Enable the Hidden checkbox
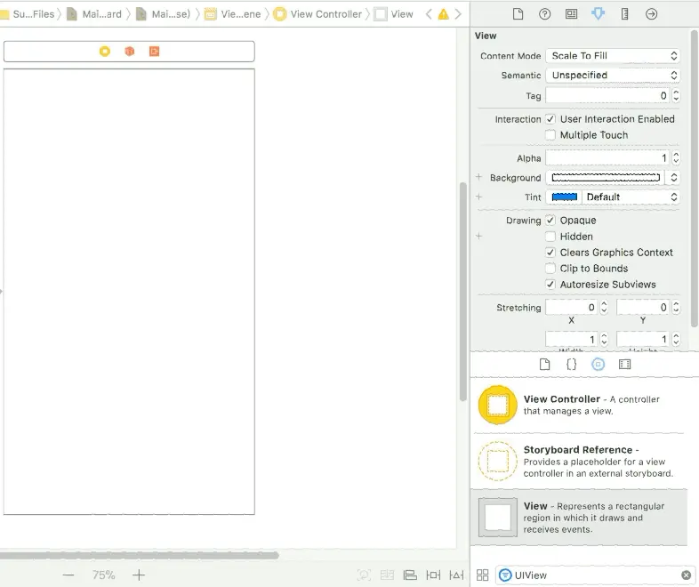 550,237
